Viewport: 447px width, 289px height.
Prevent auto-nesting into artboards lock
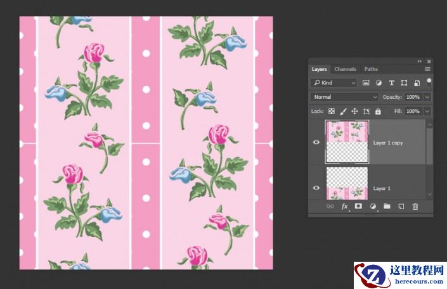pyautogui.click(x=366, y=111)
